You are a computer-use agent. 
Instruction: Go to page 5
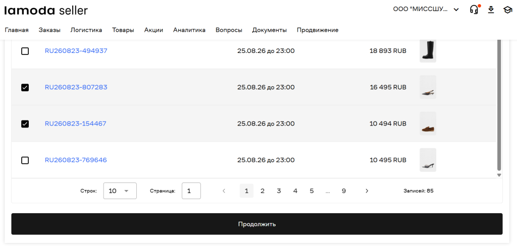tap(312, 191)
